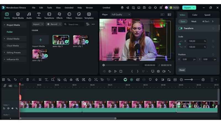Hide Video 1 track with eye icon
Image resolution: width=221 pixels, height=124 pixels.
point(12,108)
